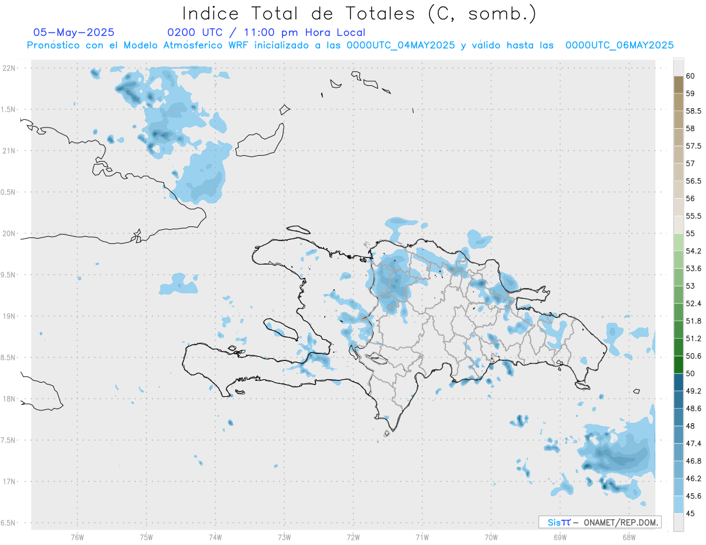Click "0200 UTC / 11:00 pm Hora Local" timestamp

pos(267,32)
